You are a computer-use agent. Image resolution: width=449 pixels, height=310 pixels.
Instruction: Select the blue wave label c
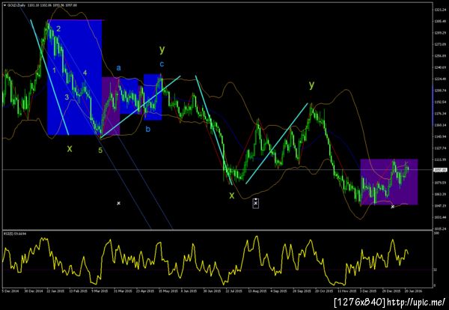tap(162, 64)
